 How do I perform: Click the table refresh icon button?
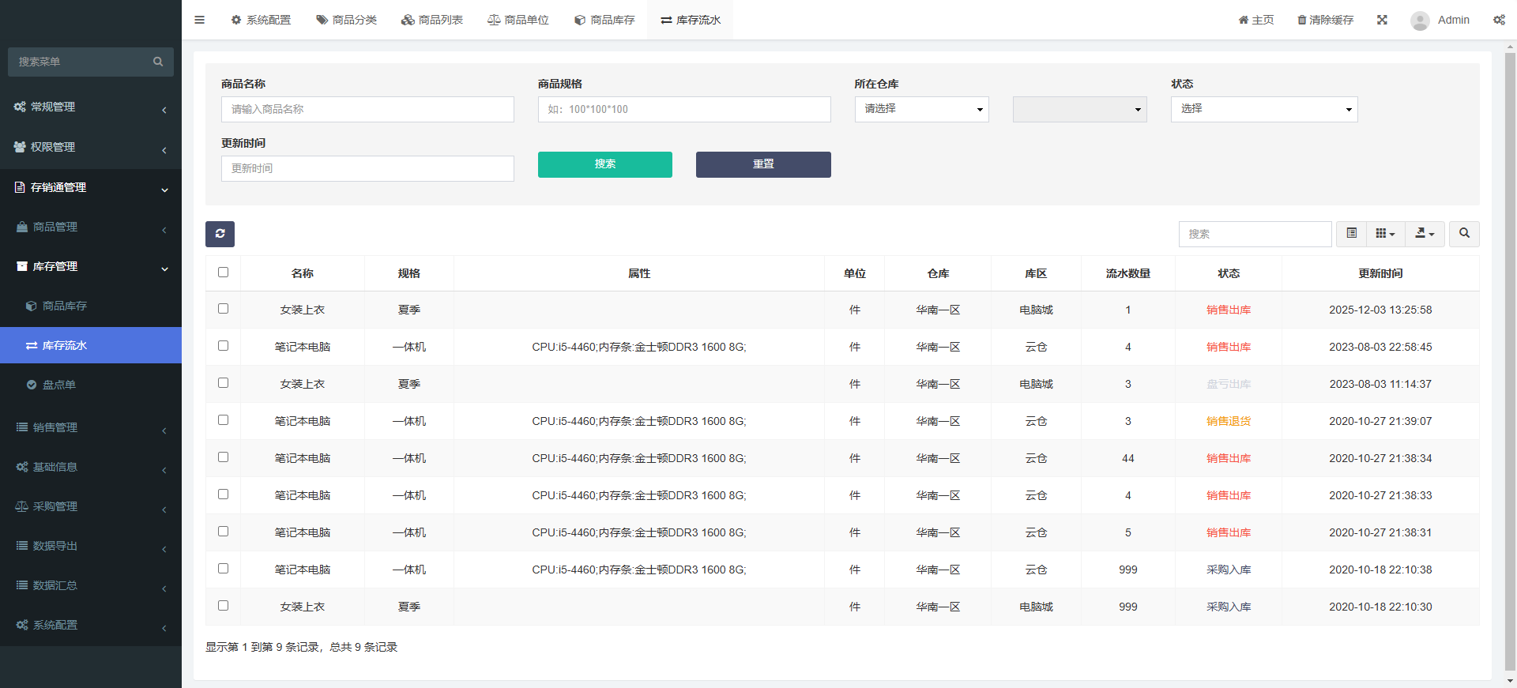coord(220,234)
